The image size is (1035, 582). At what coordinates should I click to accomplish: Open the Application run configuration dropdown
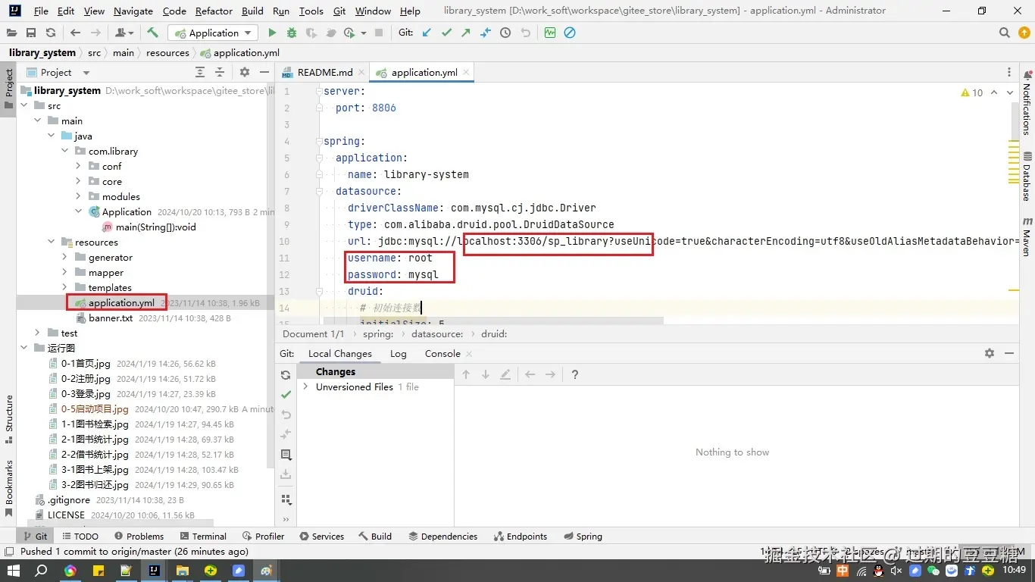[213, 33]
